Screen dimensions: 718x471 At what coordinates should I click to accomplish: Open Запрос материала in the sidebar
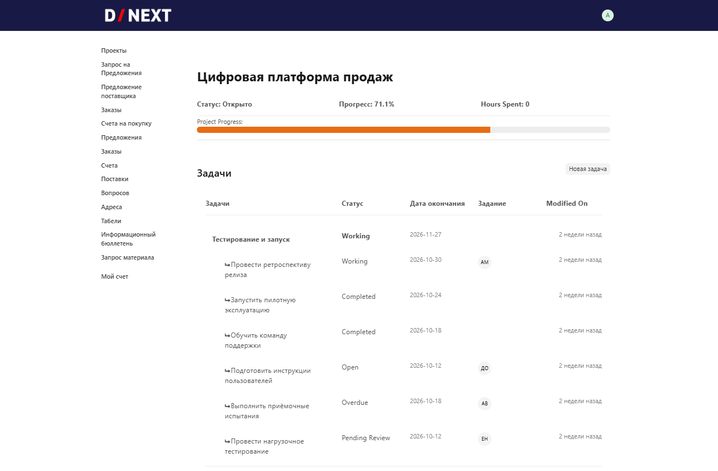click(127, 257)
